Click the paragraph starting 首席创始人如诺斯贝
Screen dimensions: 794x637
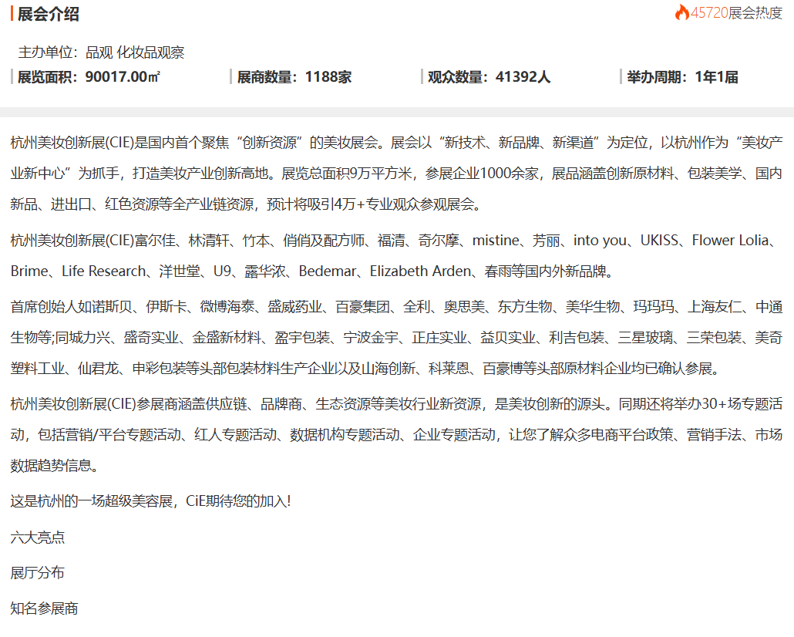pos(396,338)
